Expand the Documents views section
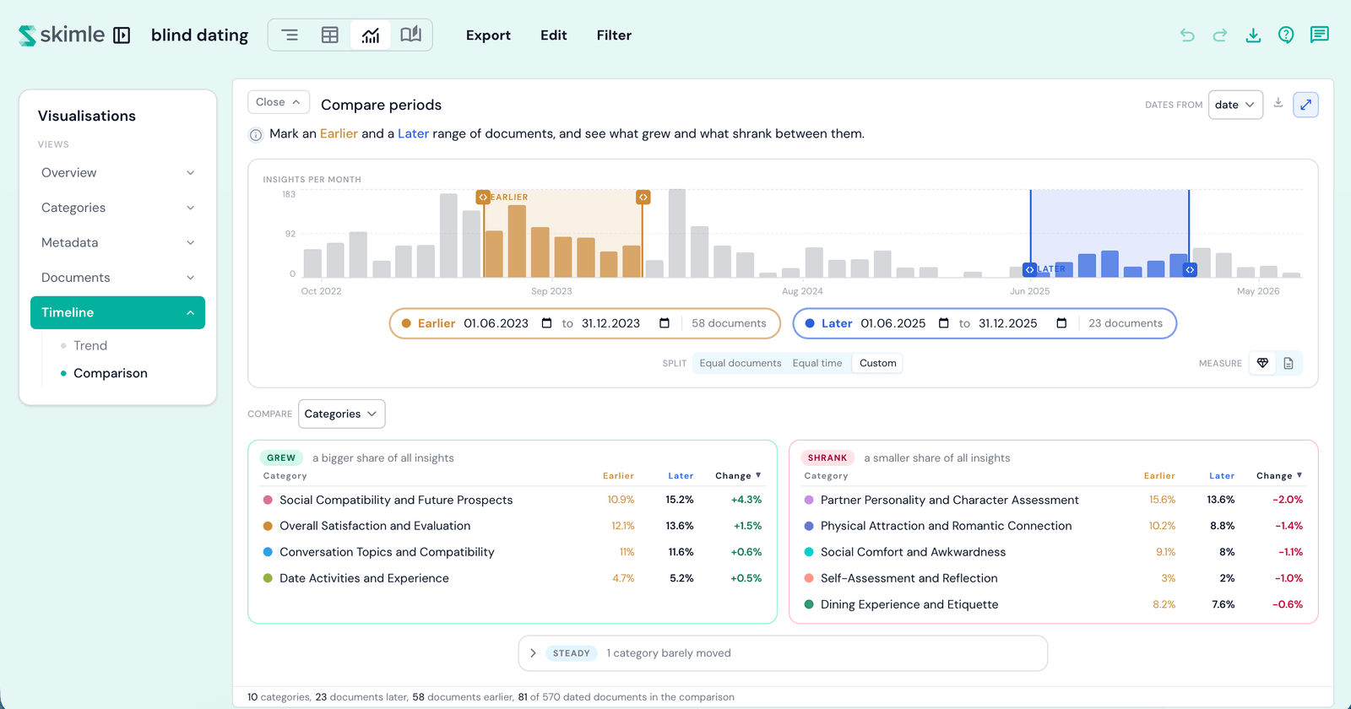Viewport: 1351px width, 709px height. [117, 278]
